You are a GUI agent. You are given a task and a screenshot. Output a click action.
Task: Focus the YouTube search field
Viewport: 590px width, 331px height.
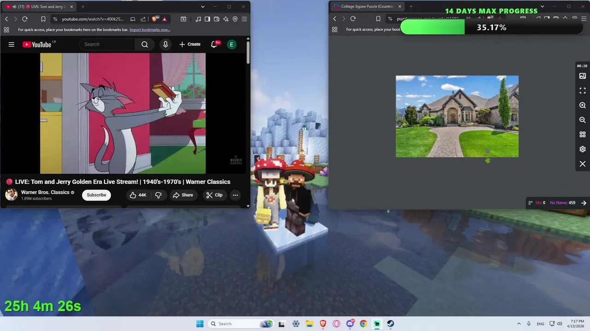tap(108, 44)
